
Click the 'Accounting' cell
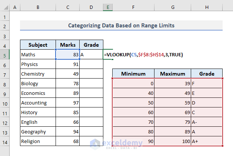[x=38, y=103]
